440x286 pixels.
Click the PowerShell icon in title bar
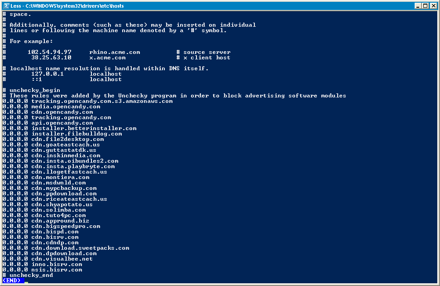6,5
